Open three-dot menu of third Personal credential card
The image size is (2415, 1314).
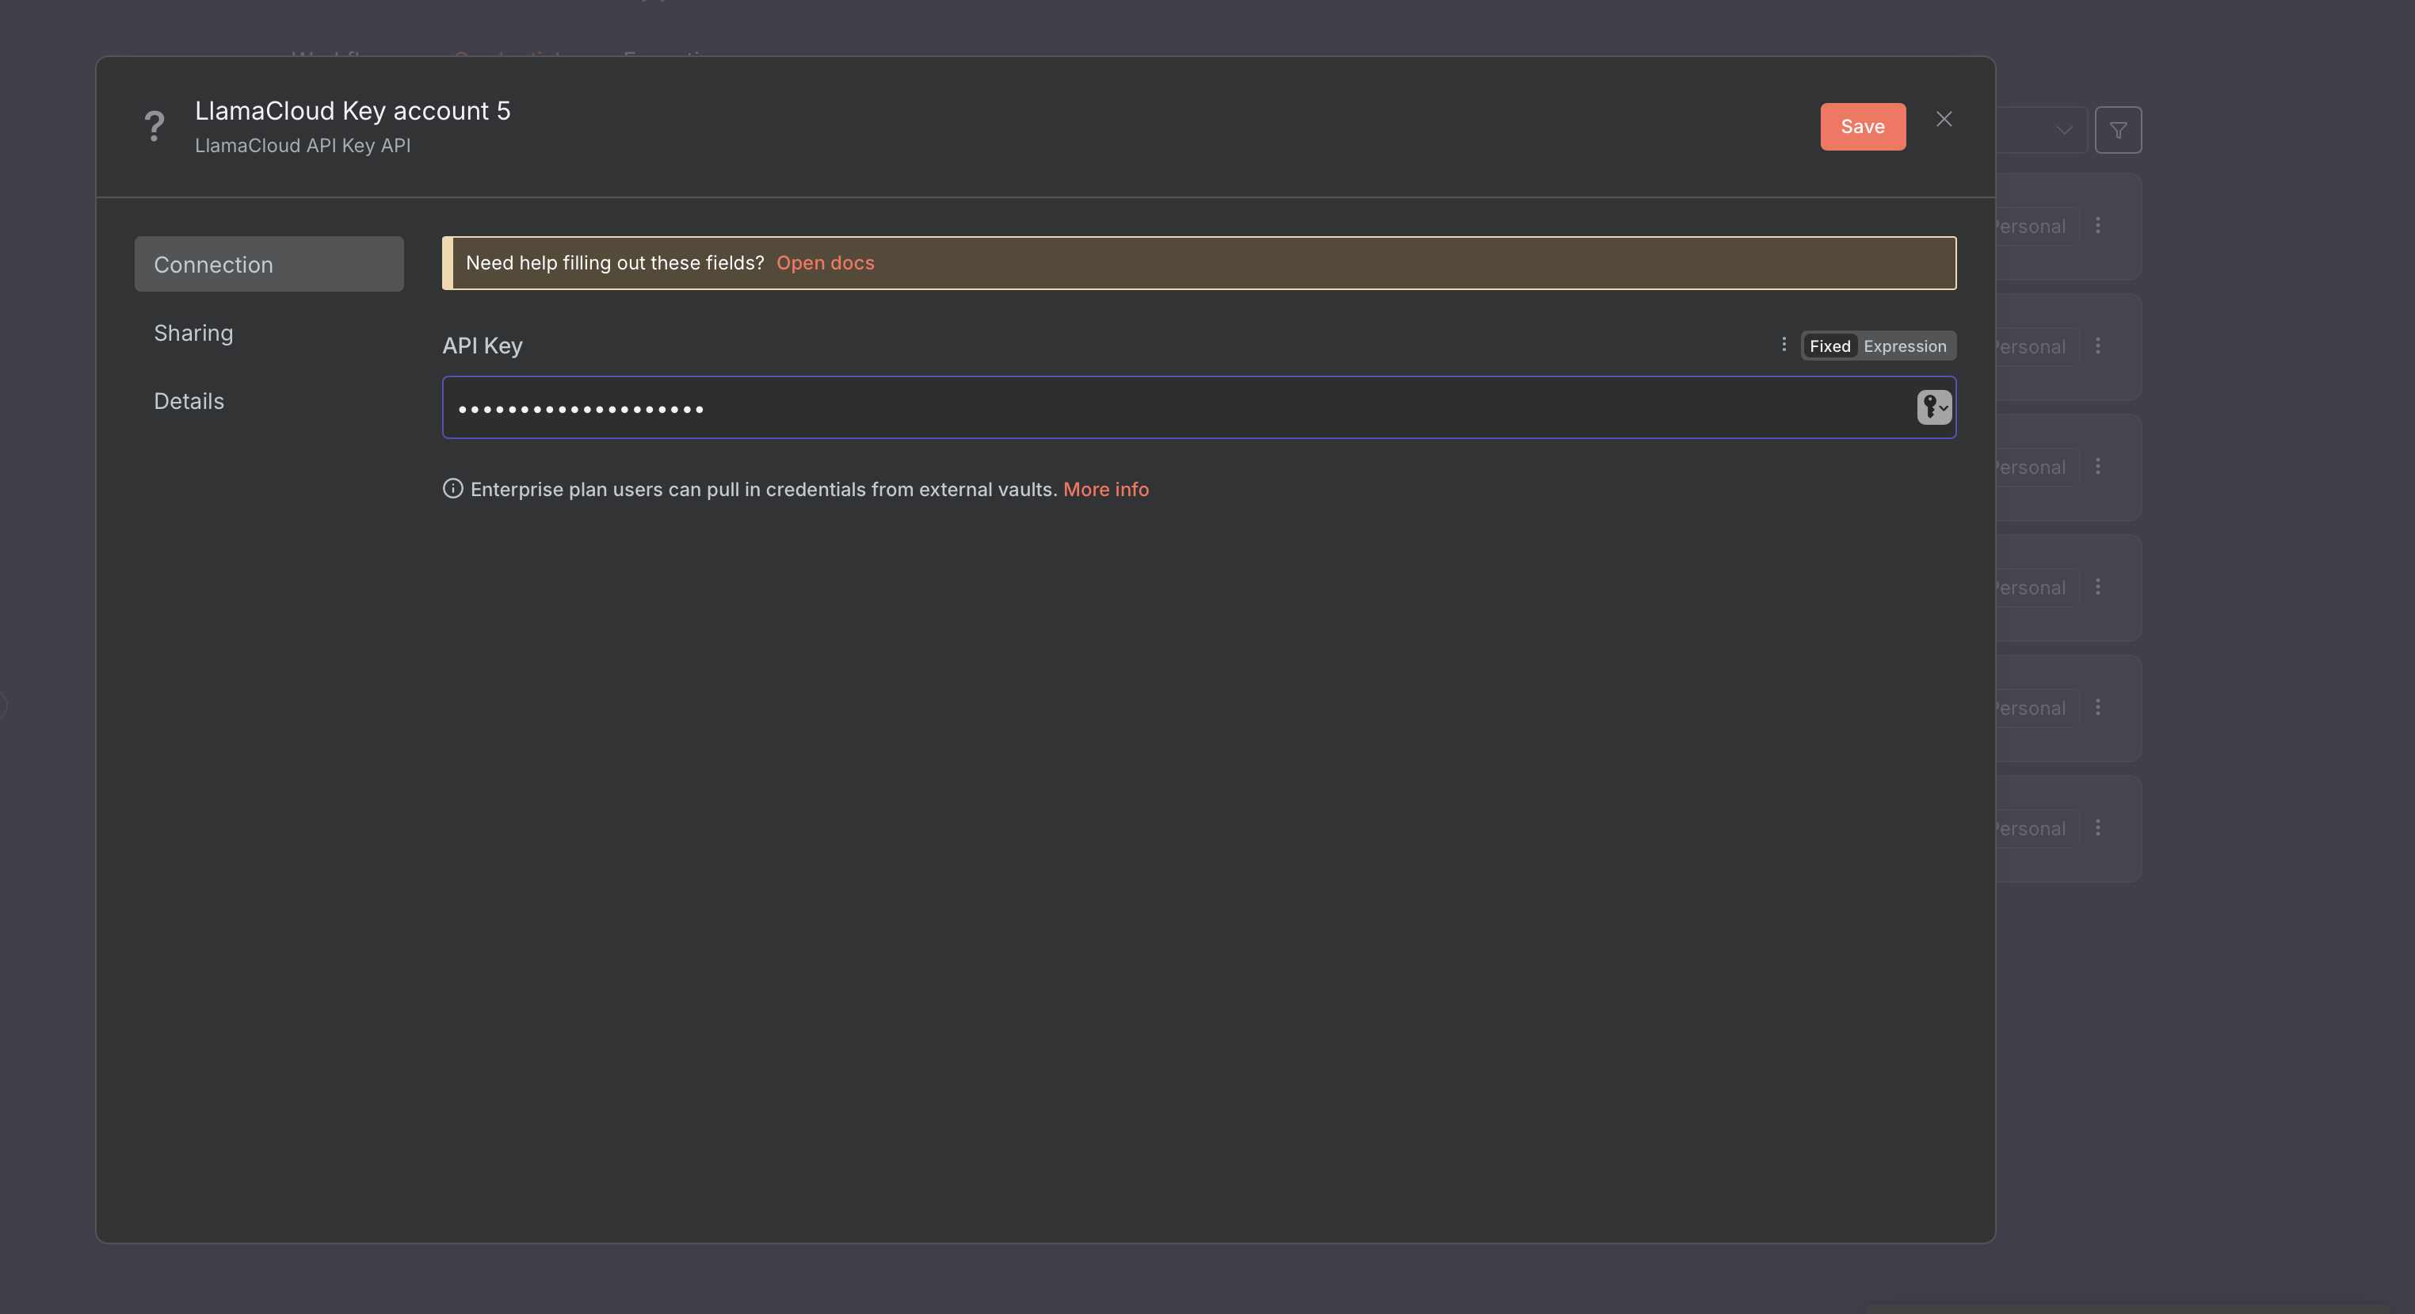point(2098,466)
